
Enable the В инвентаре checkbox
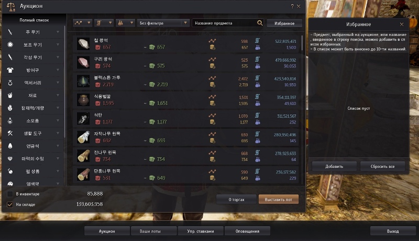(x=10, y=194)
